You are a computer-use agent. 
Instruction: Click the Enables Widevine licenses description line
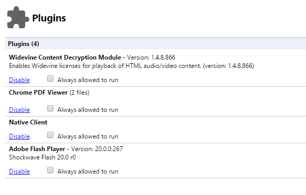point(132,66)
